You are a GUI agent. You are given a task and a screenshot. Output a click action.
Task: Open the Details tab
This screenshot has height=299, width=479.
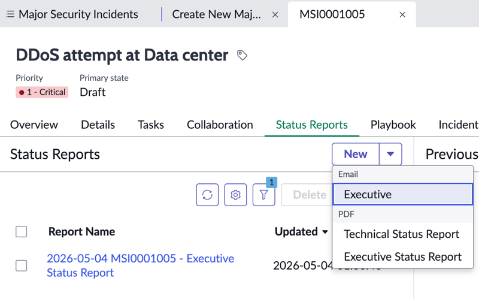(x=98, y=125)
